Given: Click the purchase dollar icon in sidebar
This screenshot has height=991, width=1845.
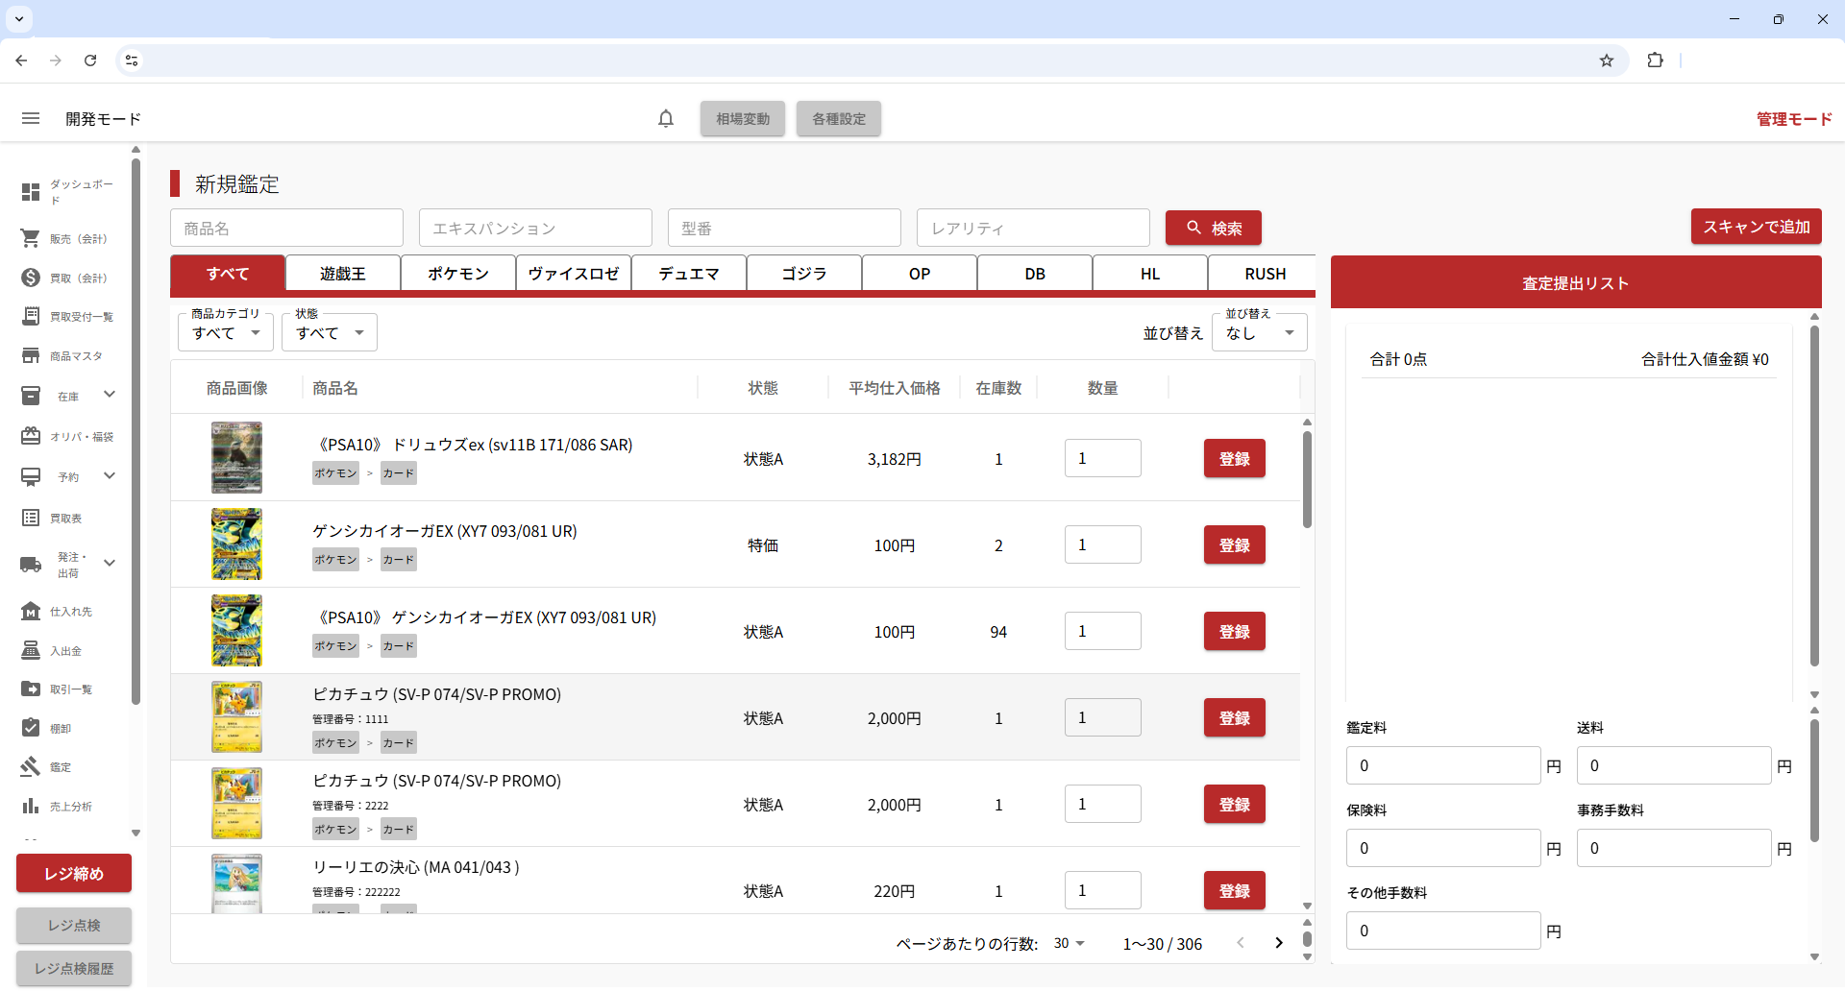Looking at the screenshot, I should (x=31, y=278).
